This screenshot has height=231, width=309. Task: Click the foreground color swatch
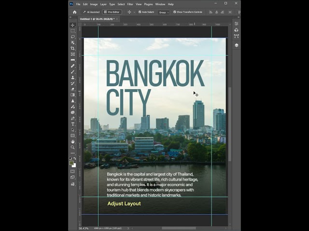pyautogui.click(x=71, y=163)
